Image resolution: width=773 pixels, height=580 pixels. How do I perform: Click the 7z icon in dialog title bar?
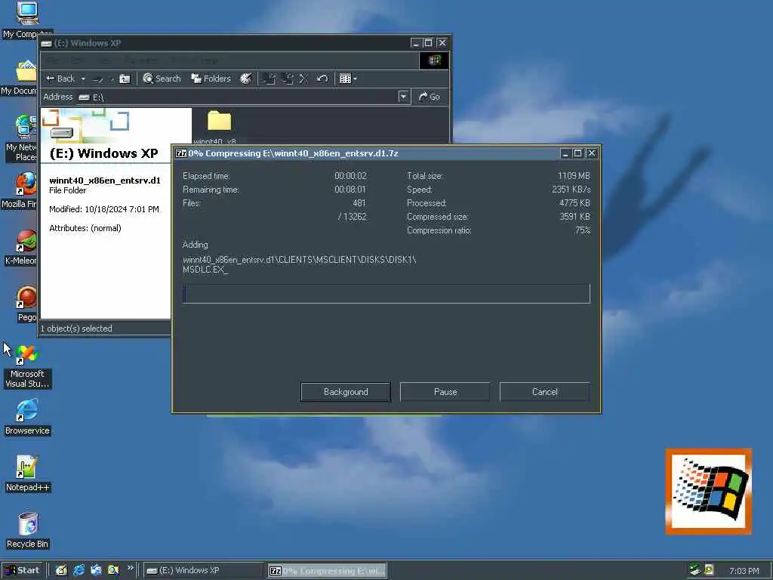pyautogui.click(x=181, y=153)
